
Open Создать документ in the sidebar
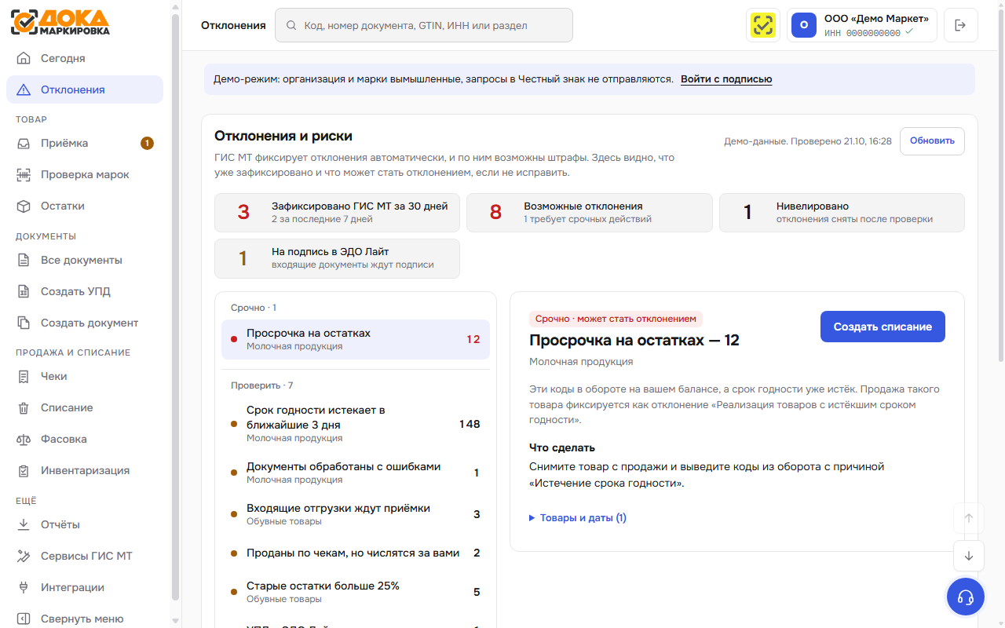click(x=85, y=323)
